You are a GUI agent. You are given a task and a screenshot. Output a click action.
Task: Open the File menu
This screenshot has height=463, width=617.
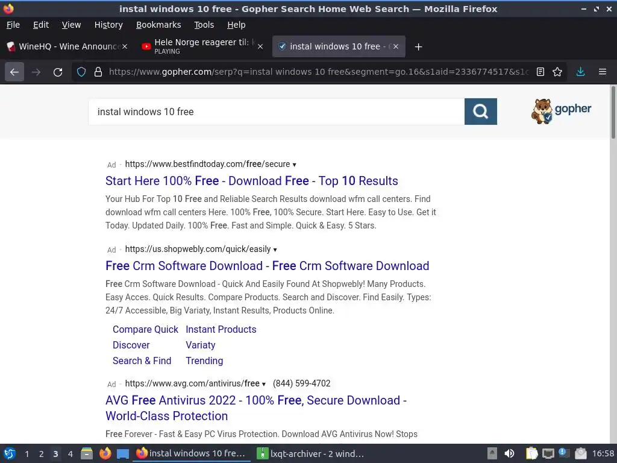click(x=13, y=25)
